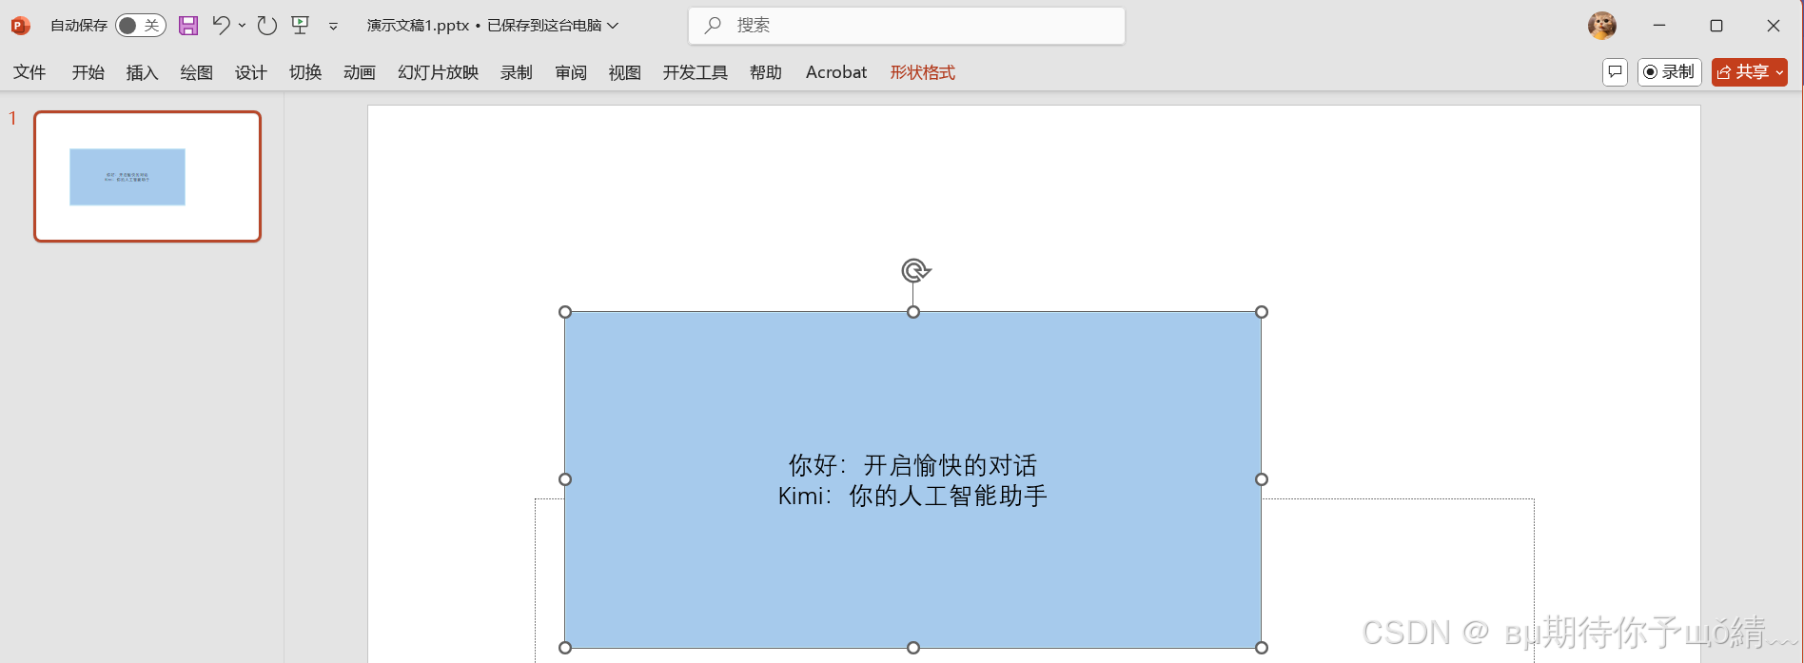Open the user account avatar
This screenshot has height=663, width=1804.
[x=1602, y=26]
